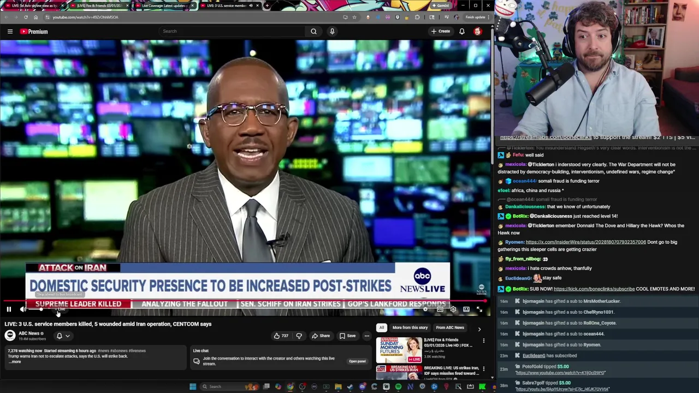
Task: Expand description with ...more
Action: click(15, 361)
